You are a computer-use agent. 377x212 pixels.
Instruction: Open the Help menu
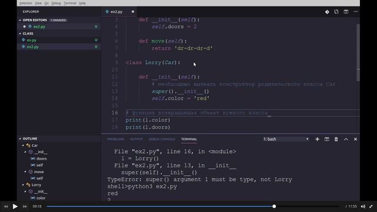82,3
